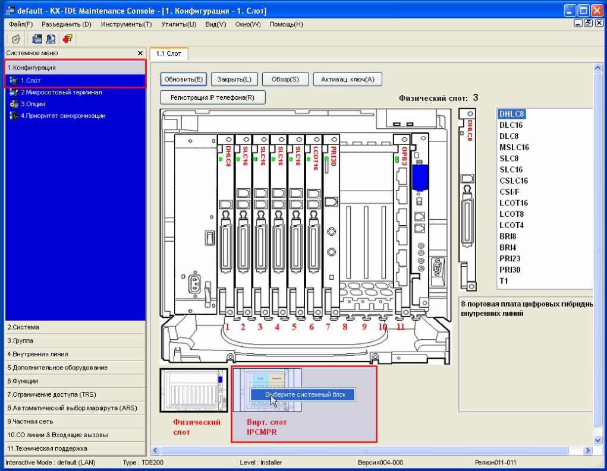
Task: Click the power supply unit in the cabinet
Action: 196,225
